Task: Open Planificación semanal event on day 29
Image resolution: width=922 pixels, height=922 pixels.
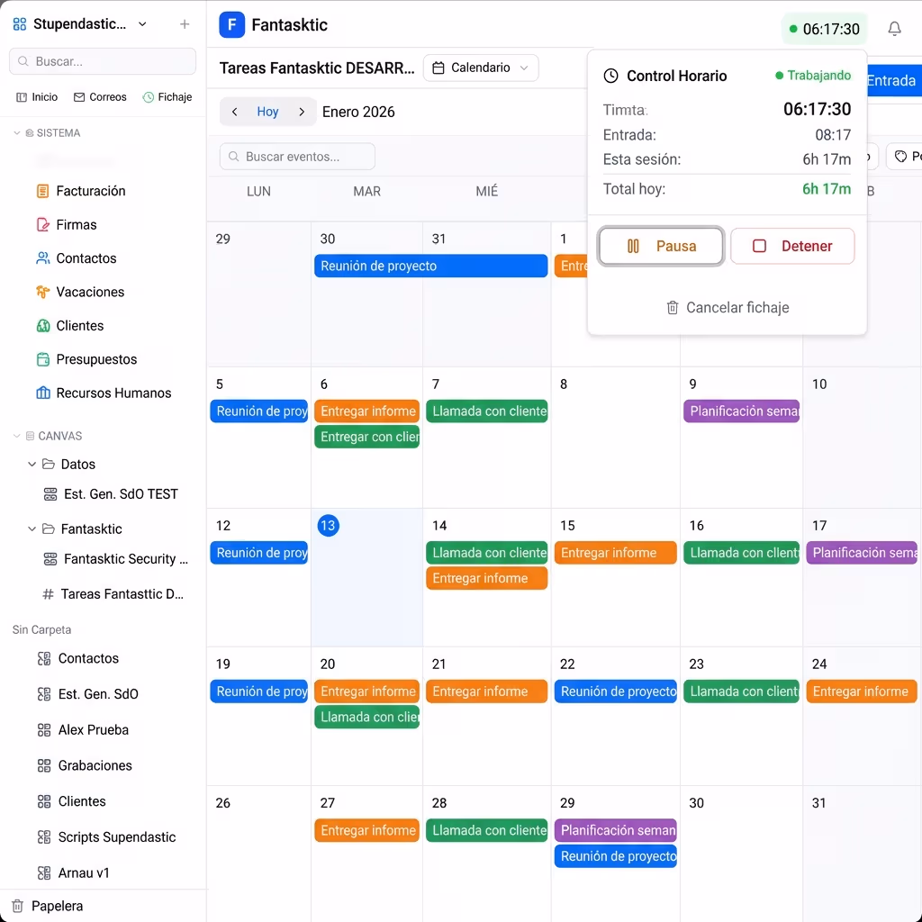Action: coord(616,830)
